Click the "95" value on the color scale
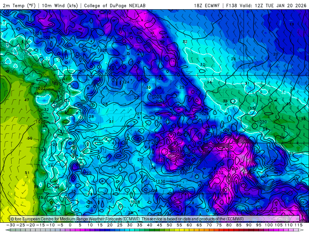Screen dimensions: 309x232 coord(259,225)
